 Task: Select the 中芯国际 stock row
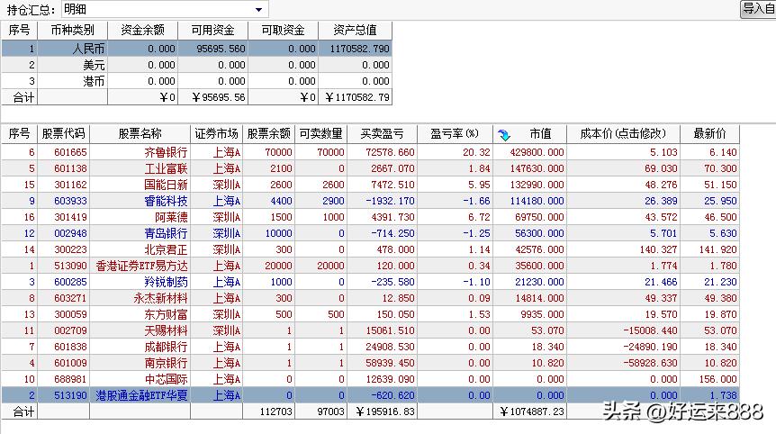point(370,379)
